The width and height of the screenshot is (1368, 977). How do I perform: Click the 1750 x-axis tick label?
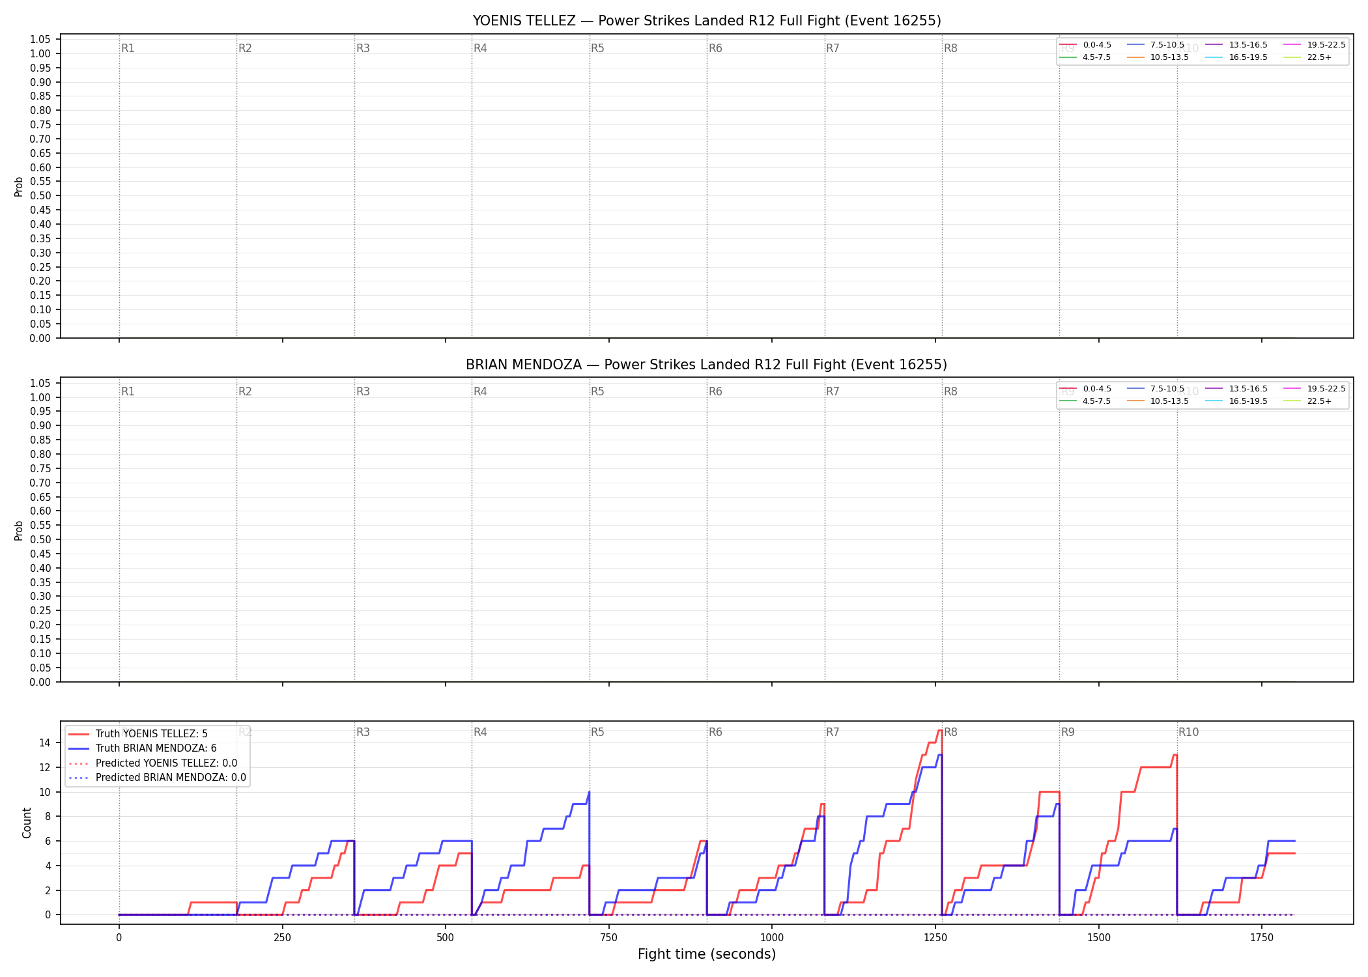(x=1262, y=938)
